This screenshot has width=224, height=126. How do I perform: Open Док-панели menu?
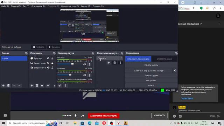38,6
